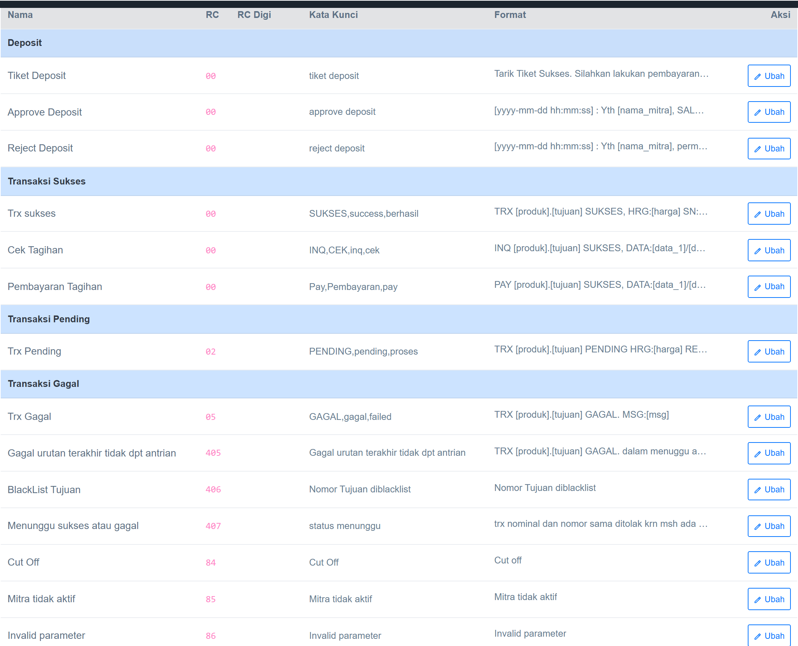Edit the Approve Deposit row via Ubah
This screenshot has width=798, height=646.
pos(769,112)
